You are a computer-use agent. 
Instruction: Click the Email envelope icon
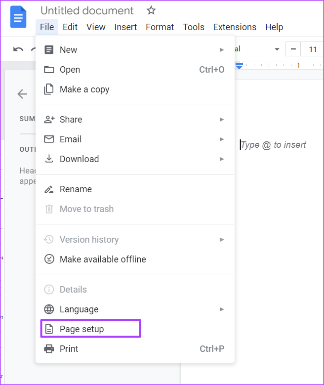pos(49,139)
